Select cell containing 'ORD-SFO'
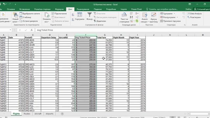Image resolution: width=210 pixels, height=118 pixels. coord(33,69)
